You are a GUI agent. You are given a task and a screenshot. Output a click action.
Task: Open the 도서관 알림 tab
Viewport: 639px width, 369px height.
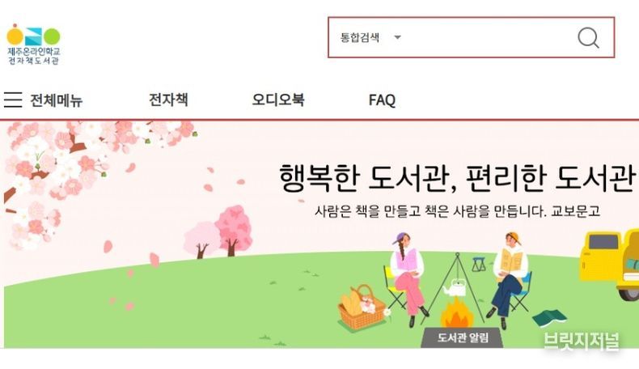[462, 337]
